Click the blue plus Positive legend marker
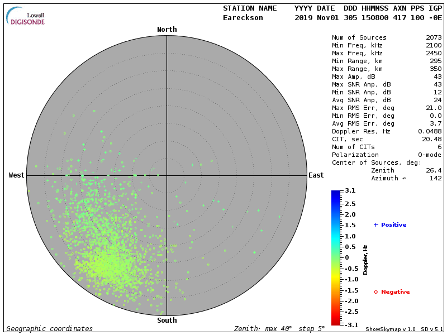447x335 pixels. tap(376, 225)
